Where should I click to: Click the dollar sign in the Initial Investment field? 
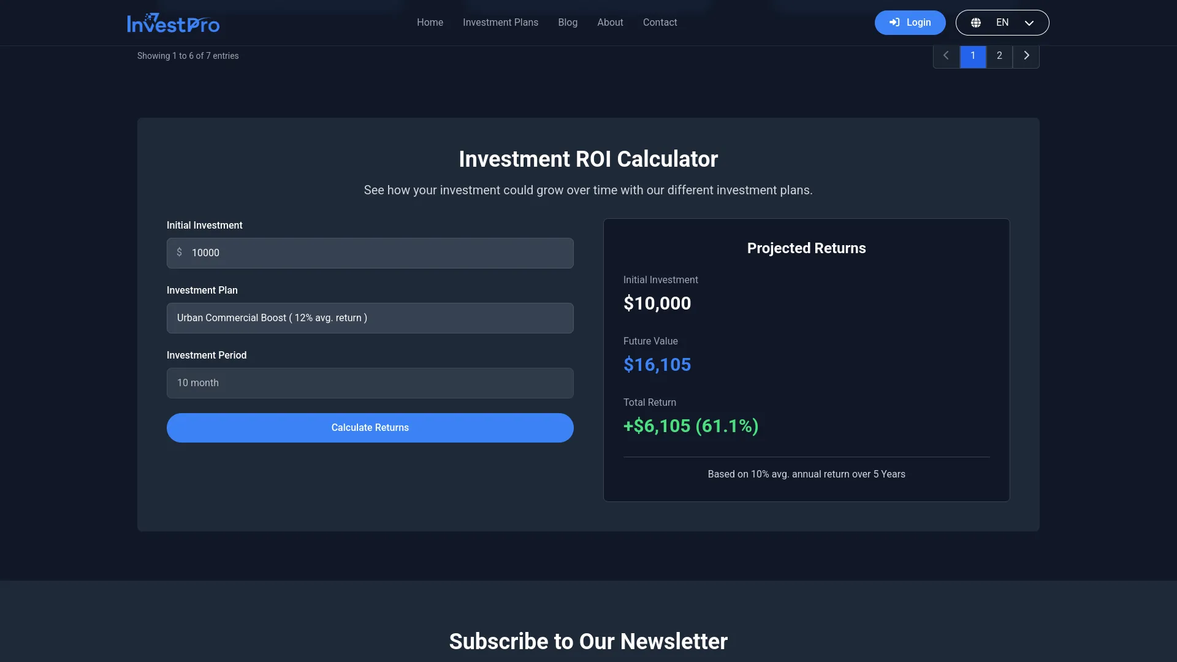179,253
